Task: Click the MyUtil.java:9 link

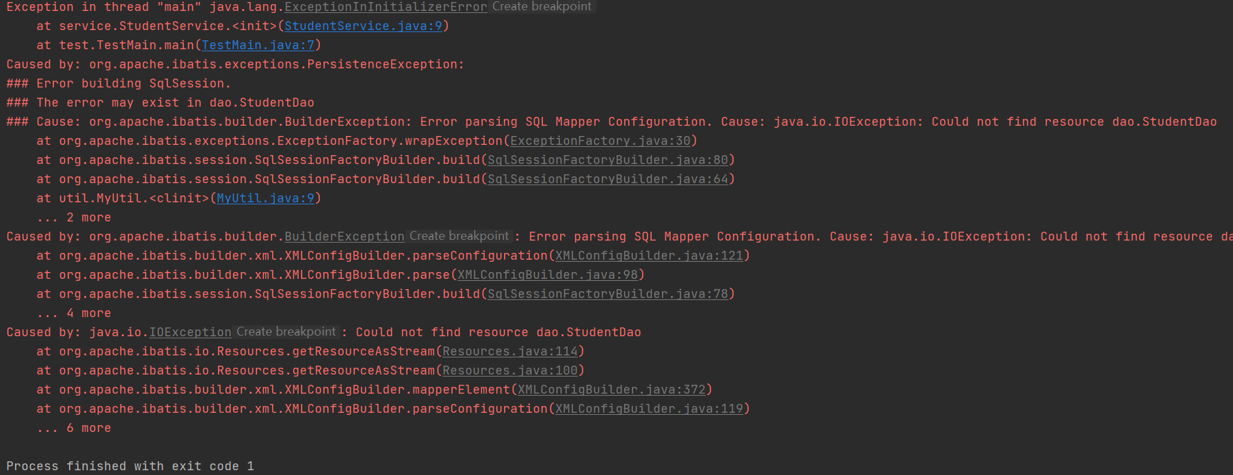Action: coord(265,198)
